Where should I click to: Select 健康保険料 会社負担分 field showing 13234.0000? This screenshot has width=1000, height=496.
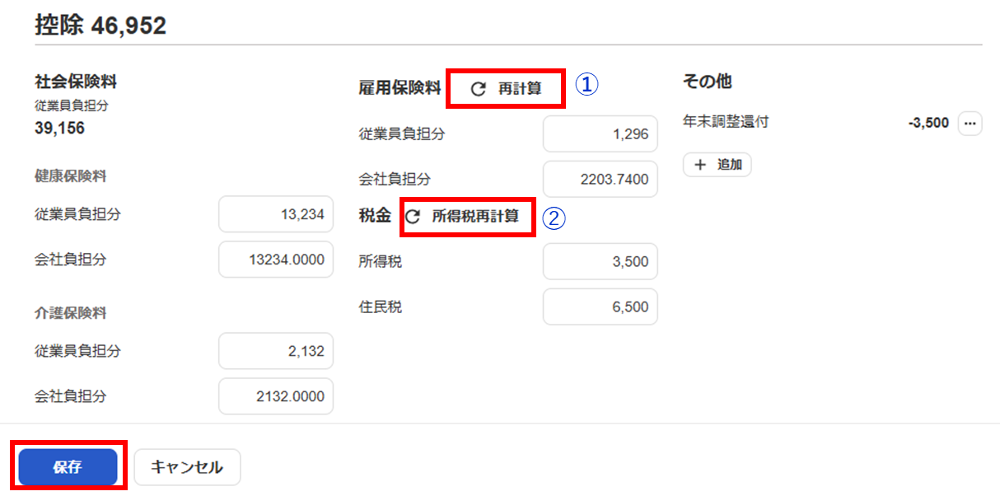click(x=276, y=260)
